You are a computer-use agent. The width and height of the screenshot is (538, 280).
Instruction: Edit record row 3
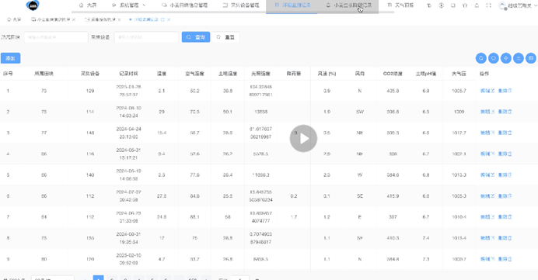[x=487, y=133]
